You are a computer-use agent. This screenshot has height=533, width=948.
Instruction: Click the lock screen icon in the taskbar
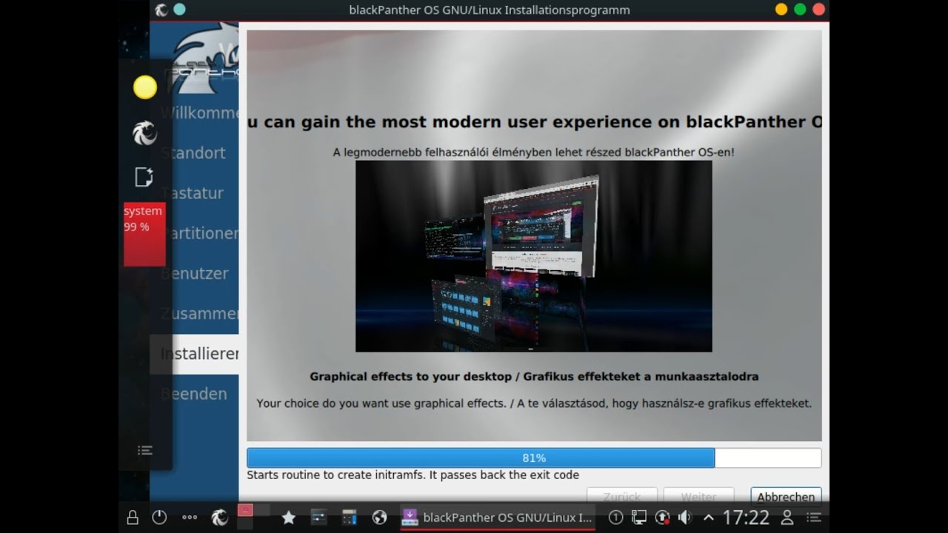point(133,517)
